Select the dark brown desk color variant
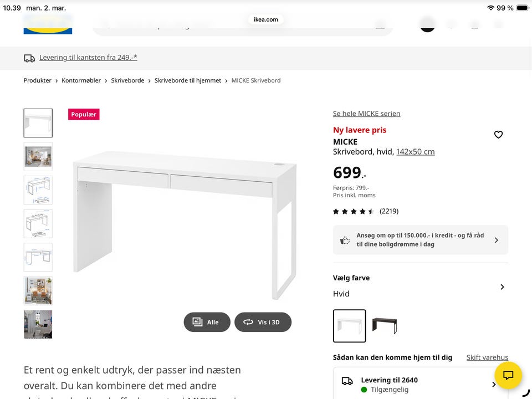 pyautogui.click(x=385, y=325)
